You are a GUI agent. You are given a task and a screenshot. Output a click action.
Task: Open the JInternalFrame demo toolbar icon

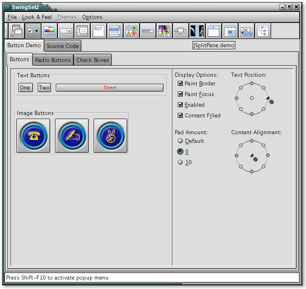(x=16, y=31)
